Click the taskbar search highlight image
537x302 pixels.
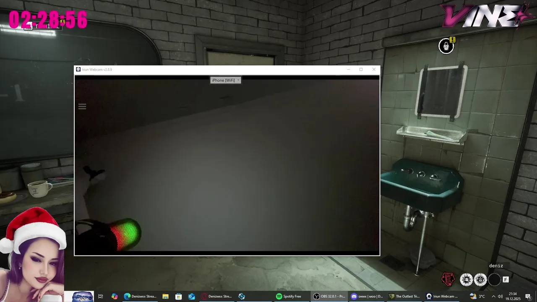83,296
